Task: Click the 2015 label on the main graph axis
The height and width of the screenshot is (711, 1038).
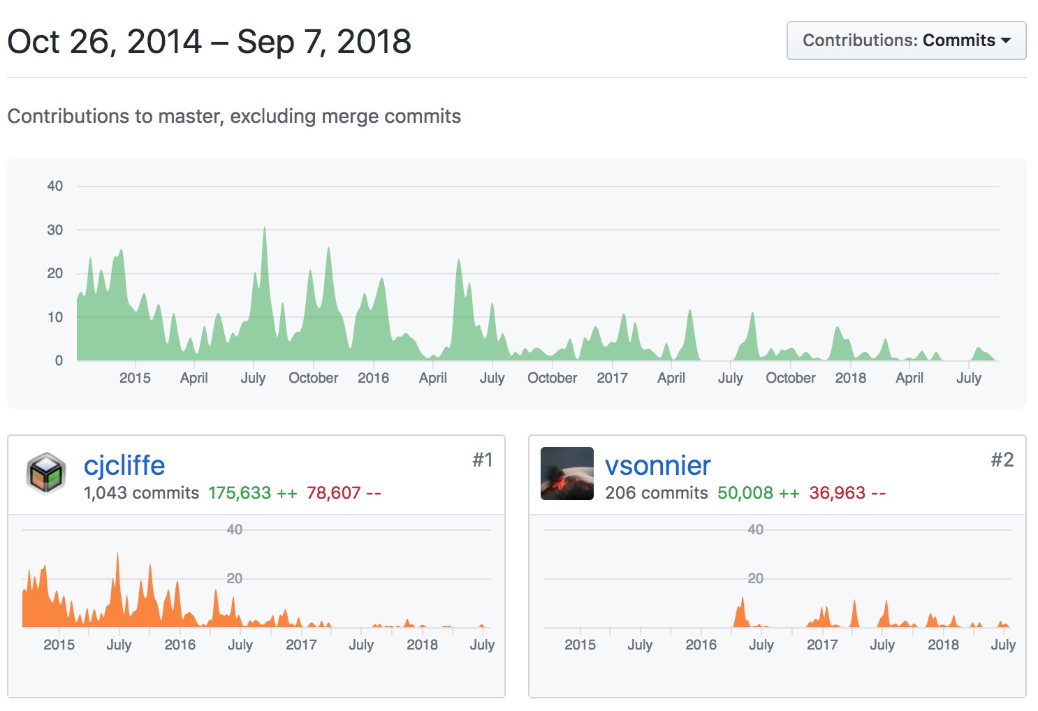Action: (135, 378)
